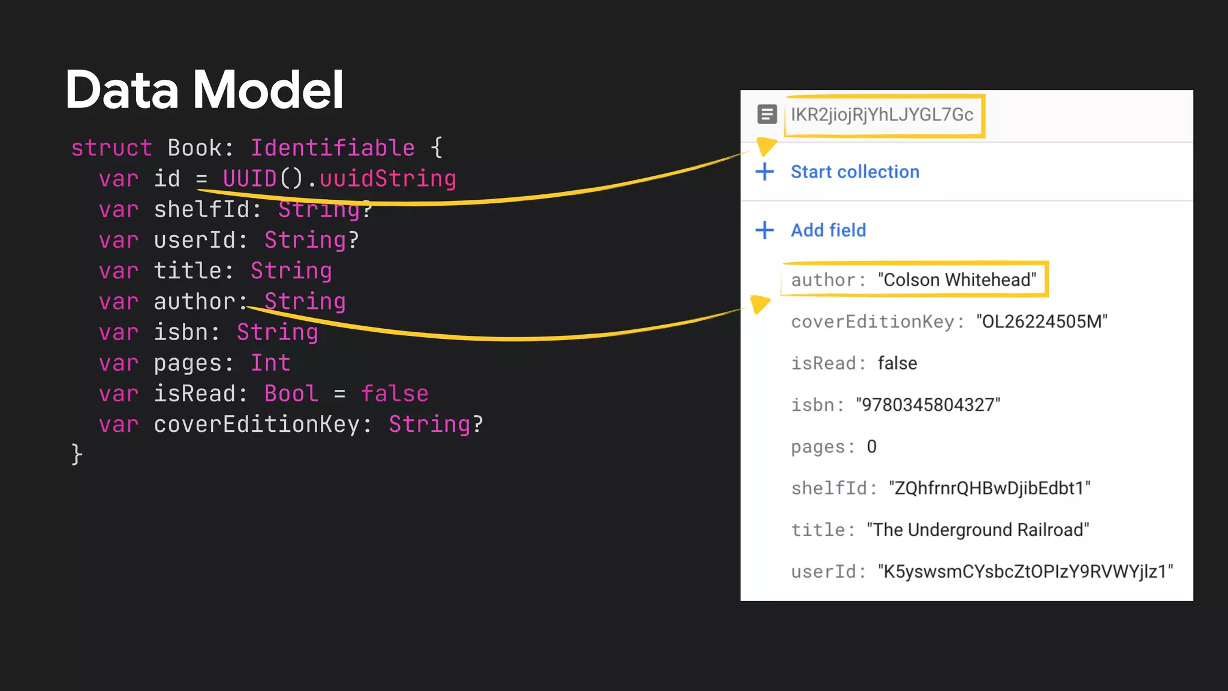This screenshot has width=1228, height=691.
Task: Click the "Colson Whitehead" author value
Action: click(x=957, y=280)
